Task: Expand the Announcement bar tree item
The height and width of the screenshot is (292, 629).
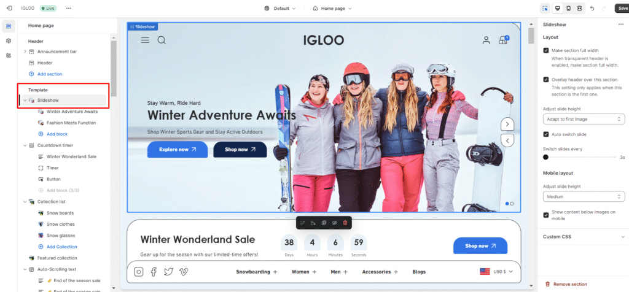Action: 25,52
